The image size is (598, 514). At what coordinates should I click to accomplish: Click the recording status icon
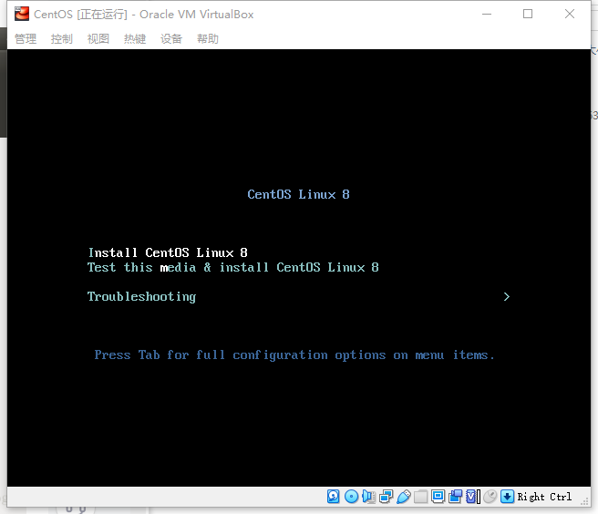(x=456, y=497)
